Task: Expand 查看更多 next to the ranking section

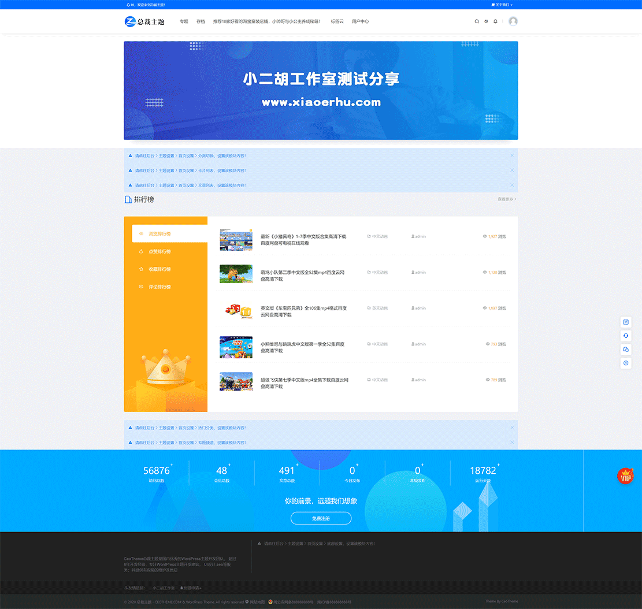Action: tap(506, 199)
